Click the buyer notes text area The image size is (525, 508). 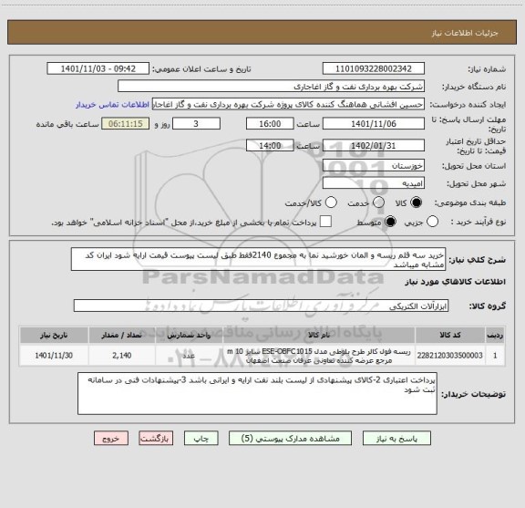(257, 393)
